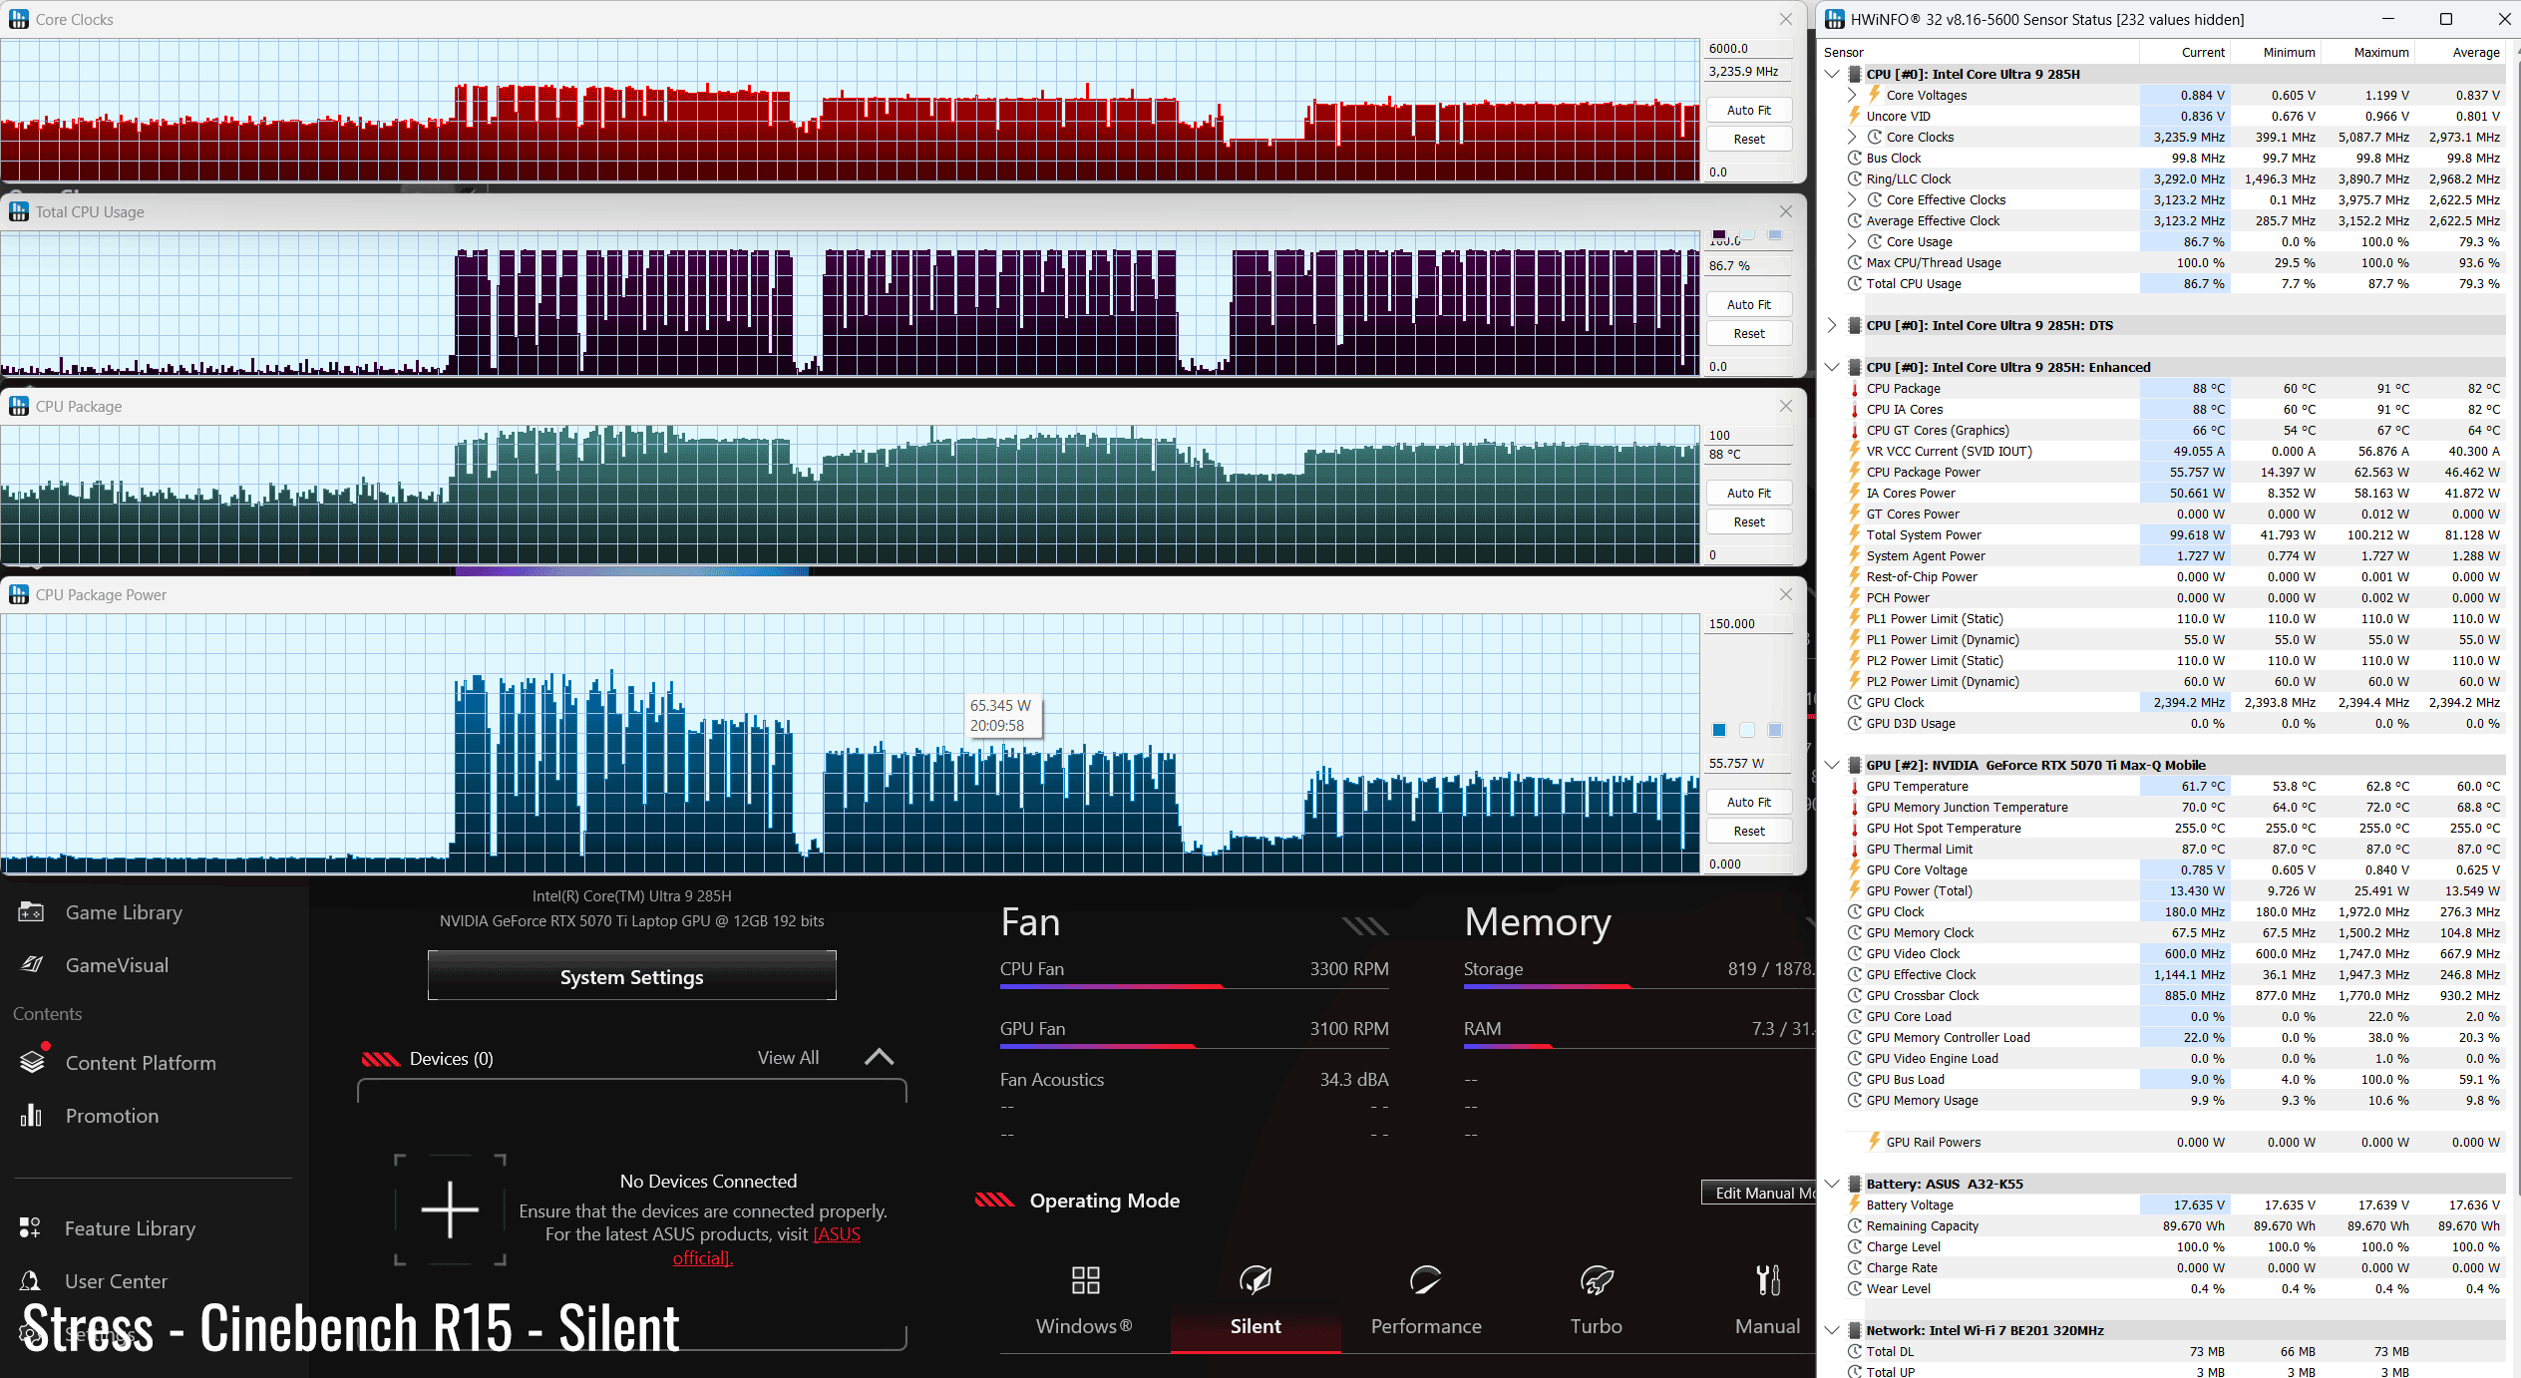Expand the Core Usage tree row

pyautogui.click(x=1852, y=241)
